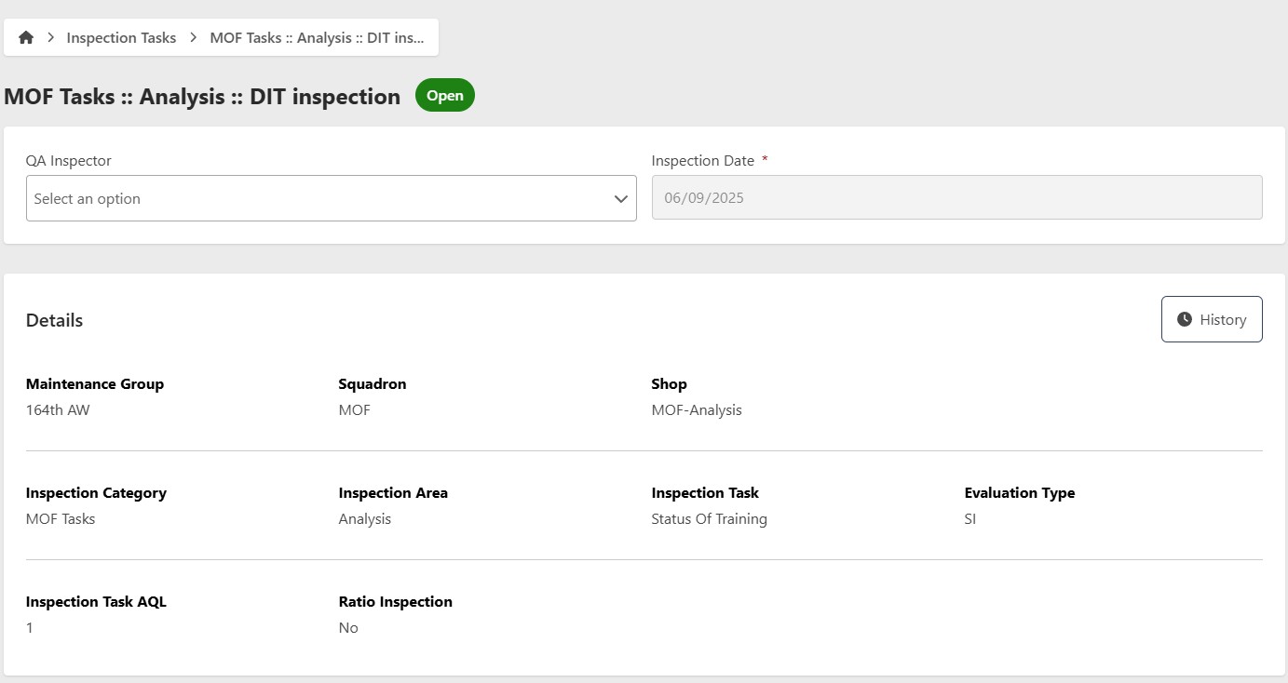Click the chevron separator before MOF Tasks breadcrumb

pos(194,38)
